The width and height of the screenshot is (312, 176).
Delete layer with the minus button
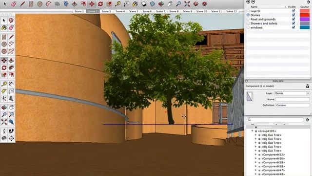(253, 2)
